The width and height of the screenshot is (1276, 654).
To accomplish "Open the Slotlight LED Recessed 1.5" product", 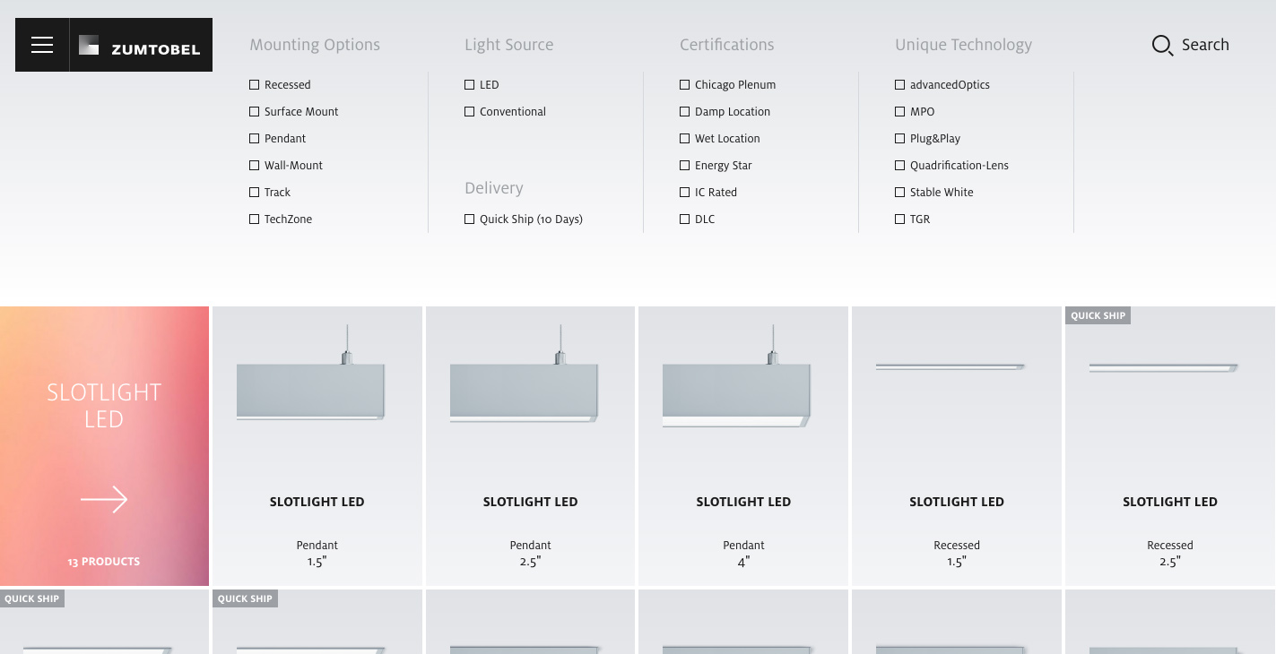I will point(957,446).
